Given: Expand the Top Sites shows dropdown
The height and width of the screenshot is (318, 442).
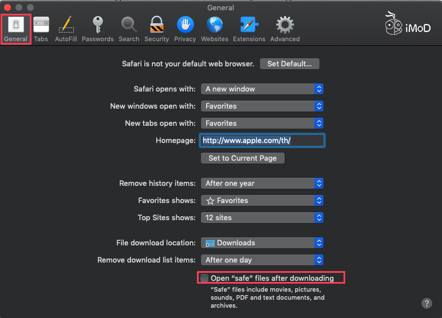Looking at the screenshot, I should point(262,218).
